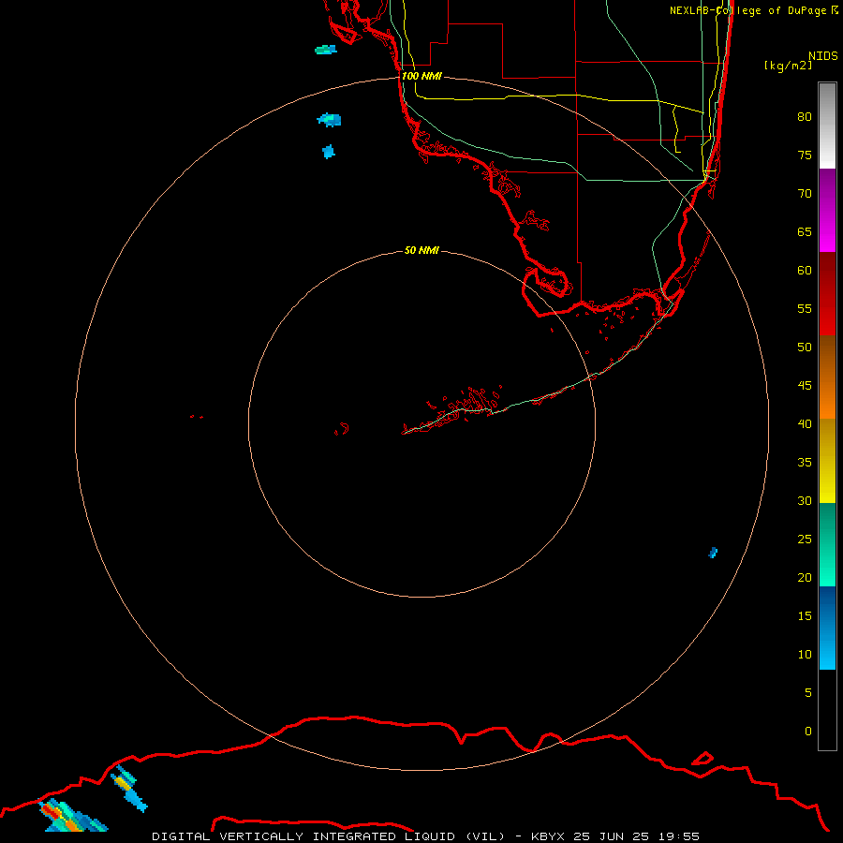The image size is (843, 843).
Task: Click the 80 value on the color scale
Action: coord(805,117)
